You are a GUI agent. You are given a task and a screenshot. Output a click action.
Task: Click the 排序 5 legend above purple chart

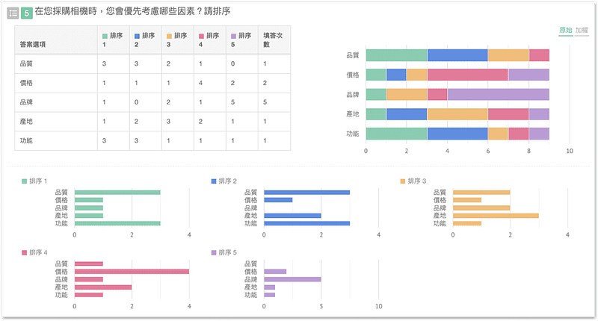click(224, 252)
